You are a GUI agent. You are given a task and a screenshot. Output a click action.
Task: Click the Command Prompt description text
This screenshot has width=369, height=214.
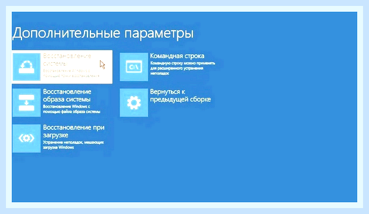183,68
